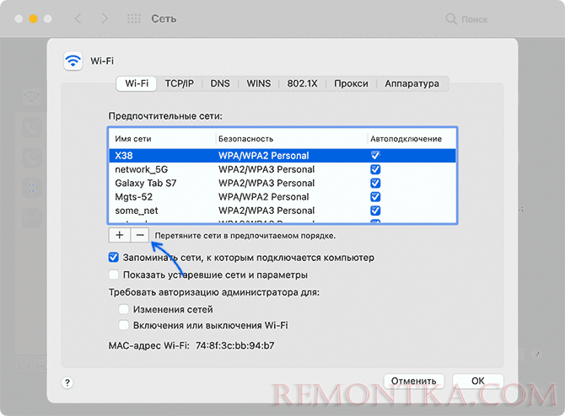Click security value of Mgts-52 row
Screen dimensions: 565x416
[264, 197]
